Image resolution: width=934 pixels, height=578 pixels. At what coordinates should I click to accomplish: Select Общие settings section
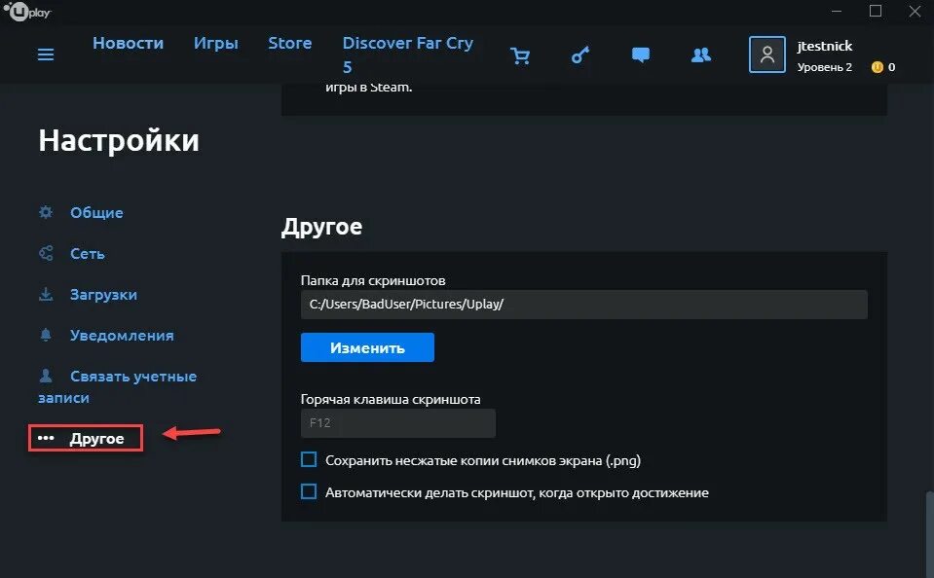96,212
